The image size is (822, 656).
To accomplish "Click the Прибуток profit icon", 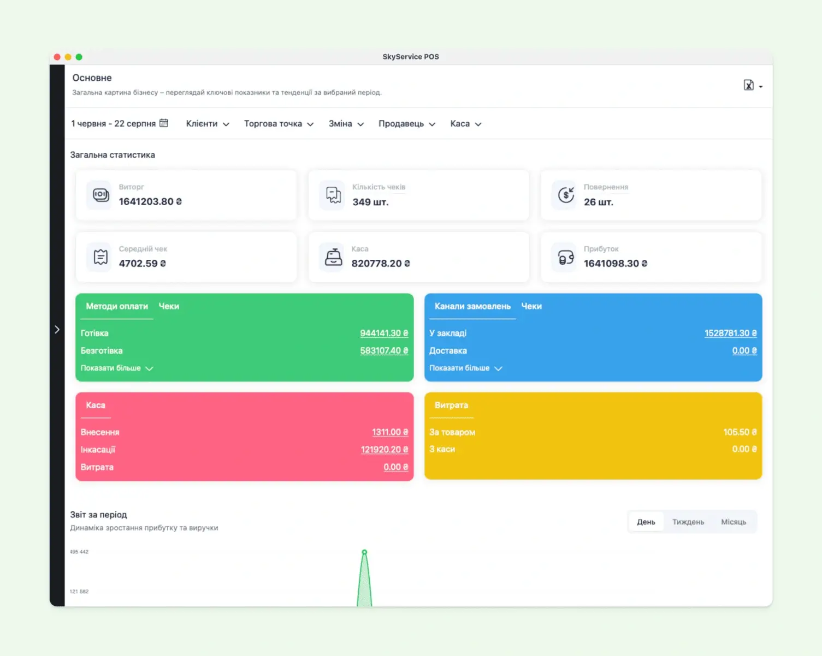I will point(566,257).
